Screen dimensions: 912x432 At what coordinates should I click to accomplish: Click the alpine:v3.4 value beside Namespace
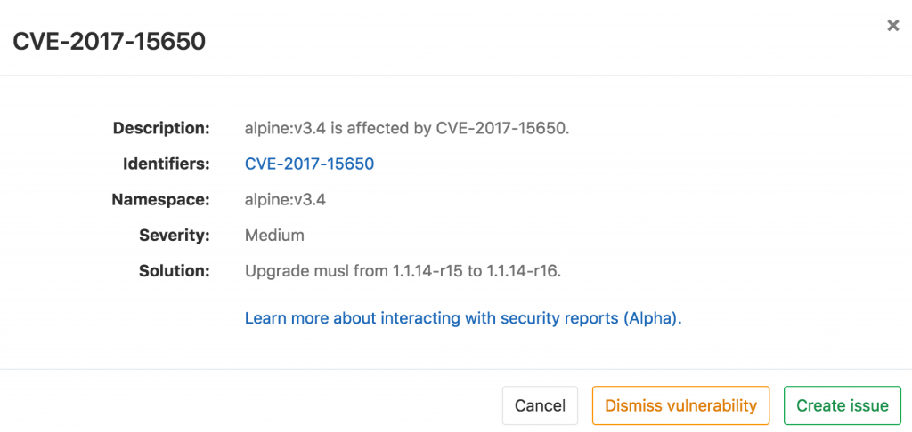tap(285, 200)
